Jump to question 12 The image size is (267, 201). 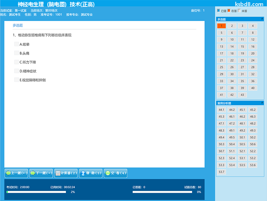coord(253,40)
